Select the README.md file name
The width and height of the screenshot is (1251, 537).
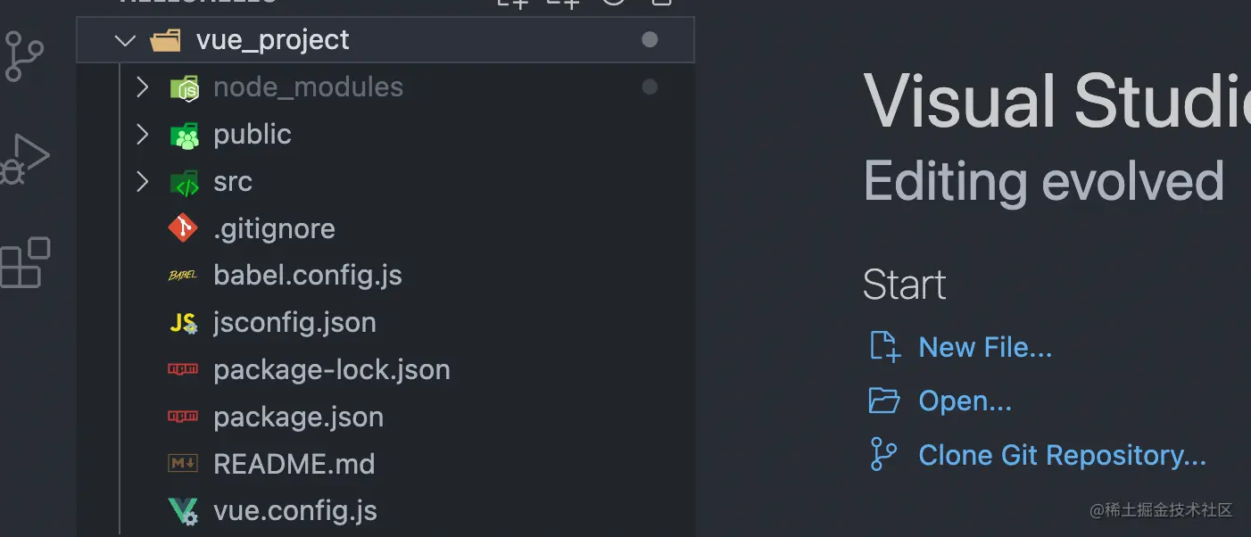click(x=294, y=465)
